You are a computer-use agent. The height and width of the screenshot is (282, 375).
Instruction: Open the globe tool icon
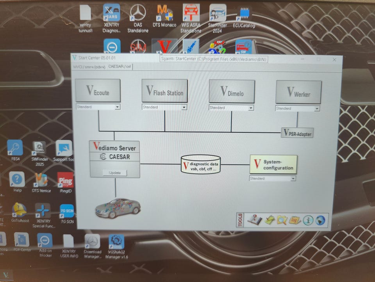click(x=320, y=221)
